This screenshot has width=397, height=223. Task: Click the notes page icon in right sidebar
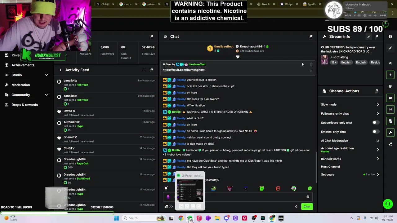coord(390,86)
